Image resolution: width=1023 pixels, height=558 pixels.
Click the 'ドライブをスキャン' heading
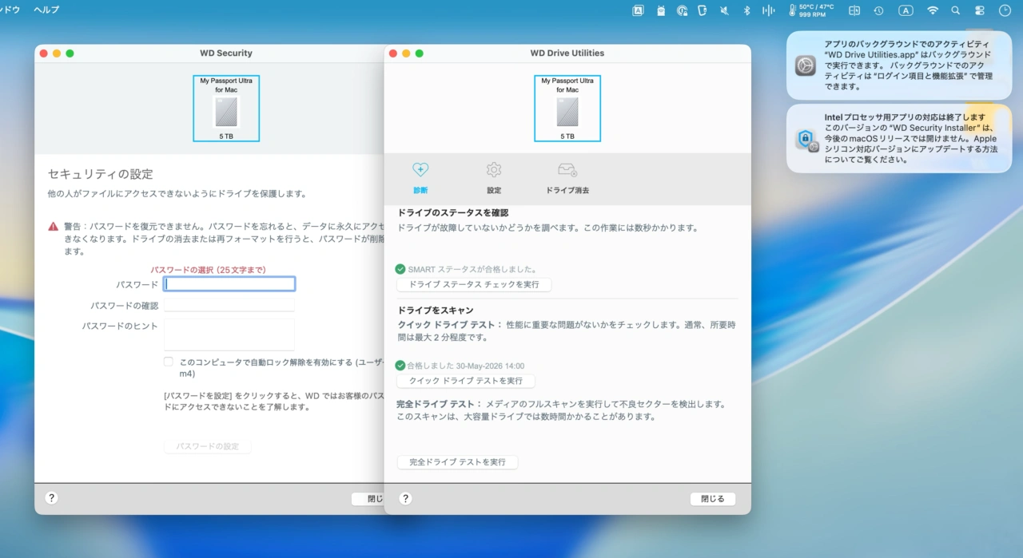point(436,311)
